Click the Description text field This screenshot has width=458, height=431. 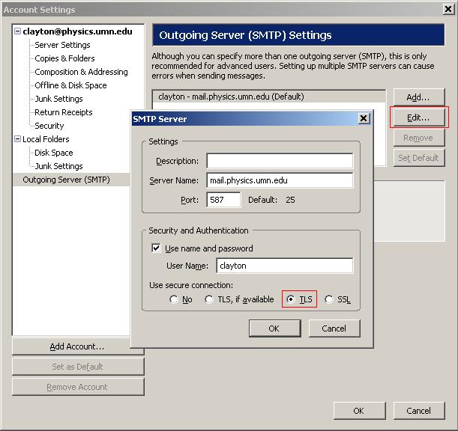coord(280,161)
